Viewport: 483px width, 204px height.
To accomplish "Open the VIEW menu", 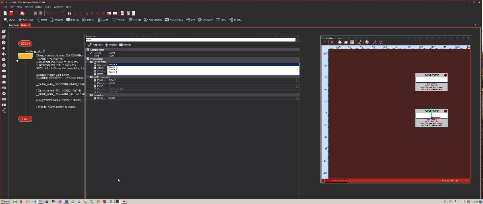I will [20, 7].
